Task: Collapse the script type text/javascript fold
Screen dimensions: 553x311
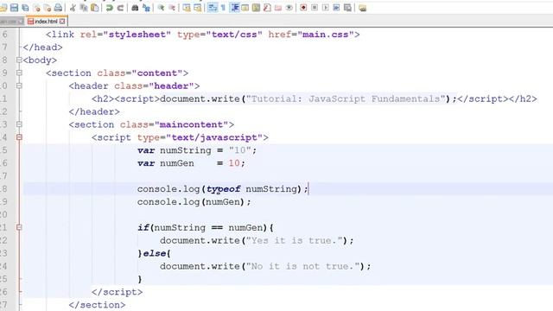Action: click(19, 137)
